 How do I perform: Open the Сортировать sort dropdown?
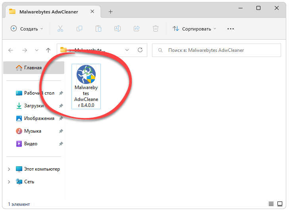tap(194, 29)
